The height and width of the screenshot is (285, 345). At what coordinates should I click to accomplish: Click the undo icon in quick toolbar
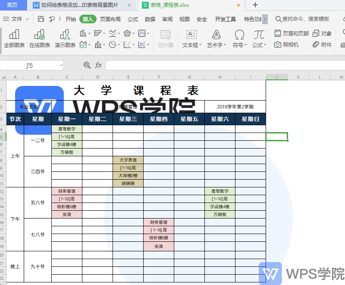[52, 19]
